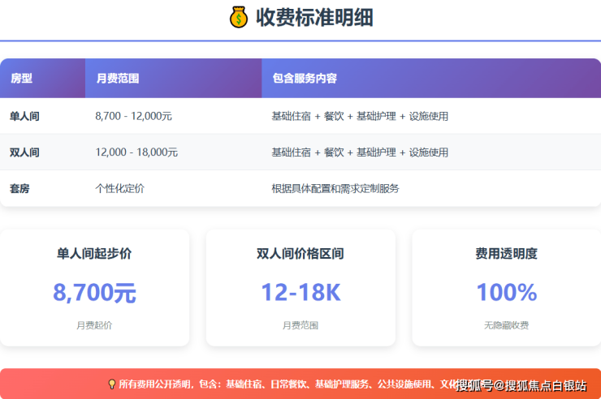Image resolution: width=601 pixels, height=399 pixels.
Task: Click the large 8,700元 figure
Action: 94,292
